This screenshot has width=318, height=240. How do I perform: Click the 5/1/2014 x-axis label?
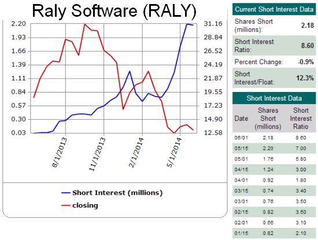(x=174, y=152)
